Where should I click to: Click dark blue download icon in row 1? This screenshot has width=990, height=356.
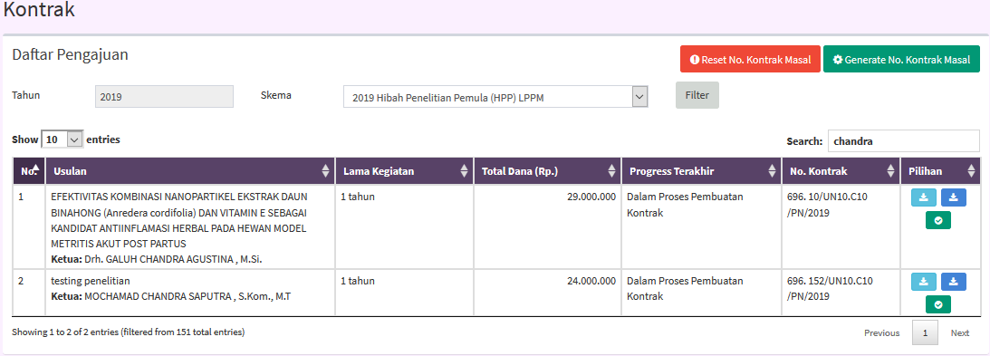click(x=954, y=197)
